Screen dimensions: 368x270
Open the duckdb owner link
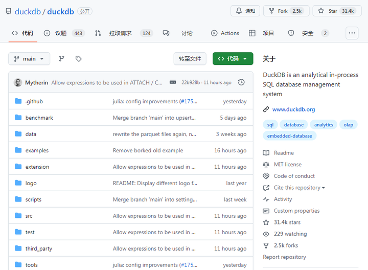click(x=28, y=11)
